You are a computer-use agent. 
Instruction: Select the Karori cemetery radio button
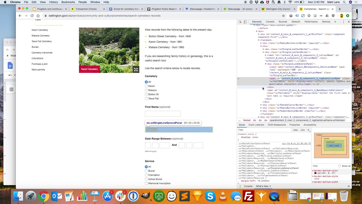(146, 86)
